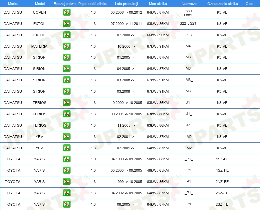Click the 66kW / 90KM power cell

pyautogui.click(x=158, y=35)
